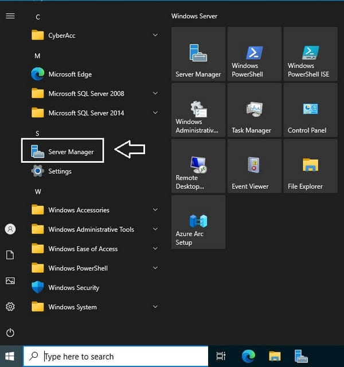Expand Windows Administrative Tools folder chevron
The image size is (344, 367).
tap(155, 229)
